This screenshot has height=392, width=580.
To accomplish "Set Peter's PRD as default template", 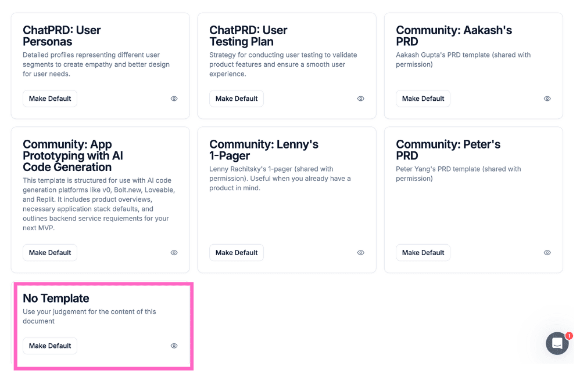I will (x=423, y=253).
